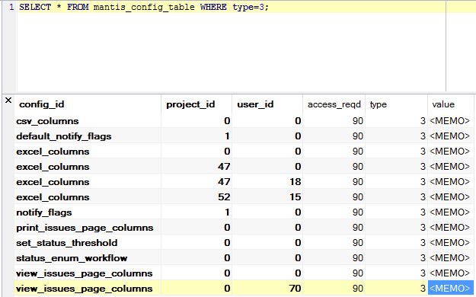Select excel_columns cell with user_id 18

(x=88, y=181)
